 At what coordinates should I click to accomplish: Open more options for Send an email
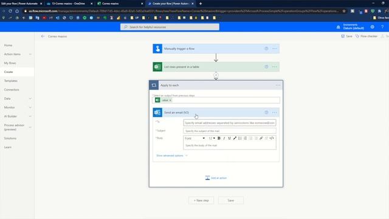coord(274,113)
